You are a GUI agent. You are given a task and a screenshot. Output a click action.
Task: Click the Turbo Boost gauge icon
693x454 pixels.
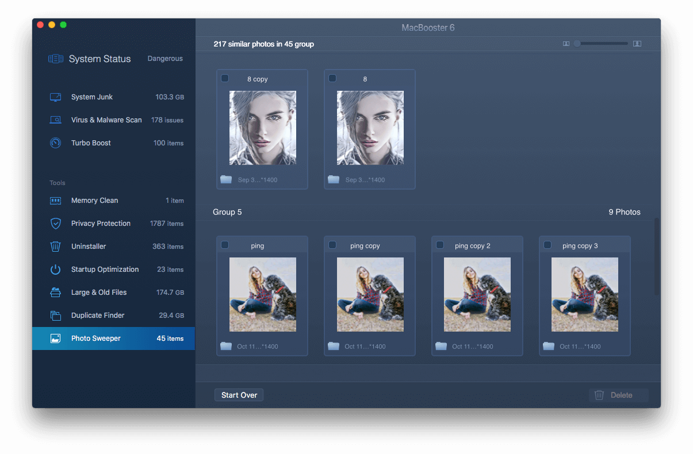(x=55, y=143)
